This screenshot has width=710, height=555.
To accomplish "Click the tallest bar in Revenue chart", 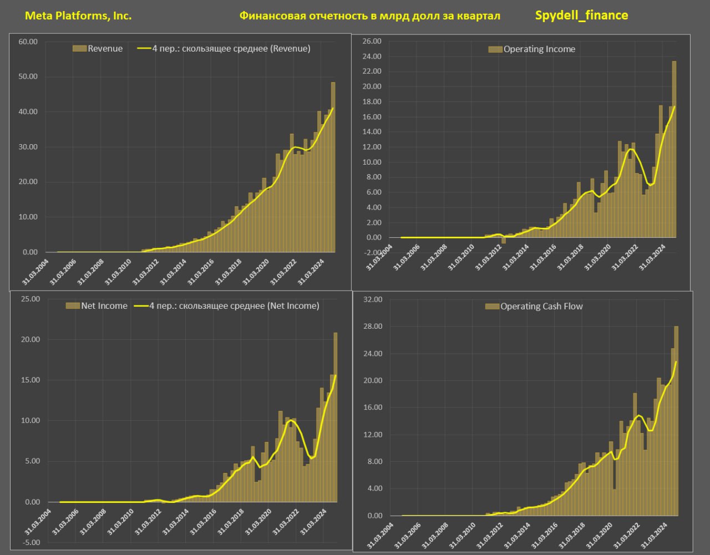I will [x=333, y=166].
